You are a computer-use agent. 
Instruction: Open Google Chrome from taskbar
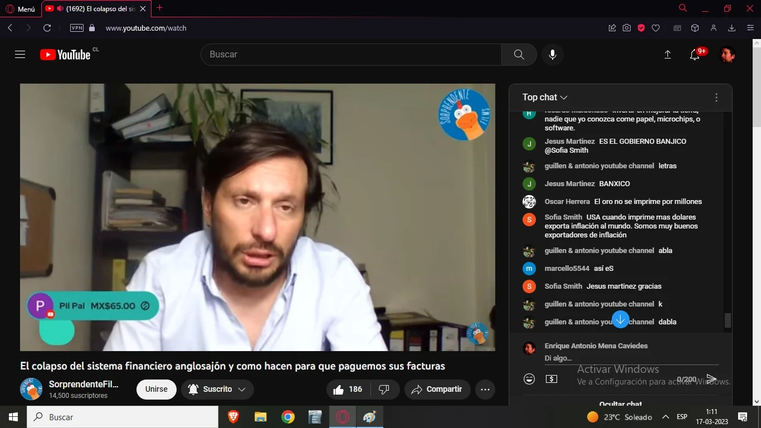(287, 417)
